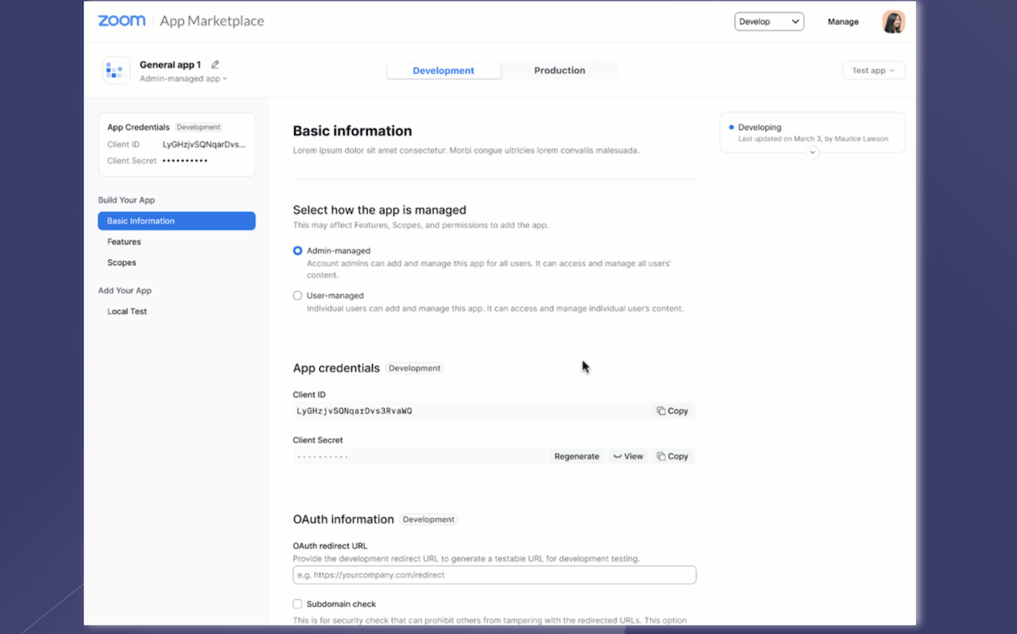Select the User-managed radio button
The image size is (1017, 634).
pyautogui.click(x=297, y=295)
